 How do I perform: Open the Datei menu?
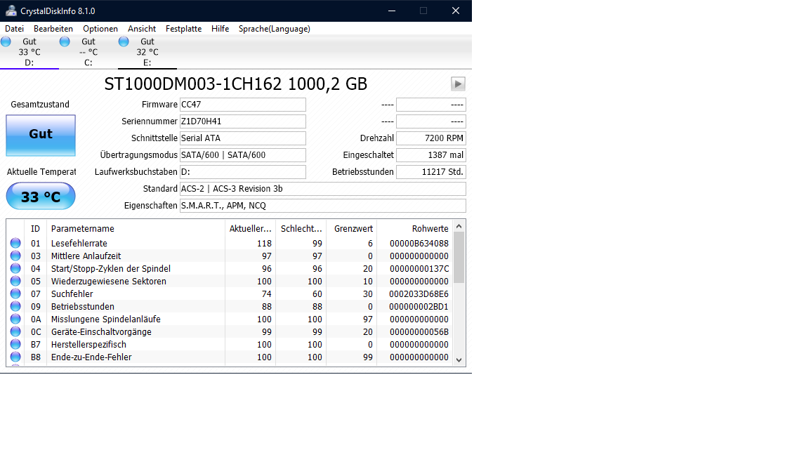point(15,29)
